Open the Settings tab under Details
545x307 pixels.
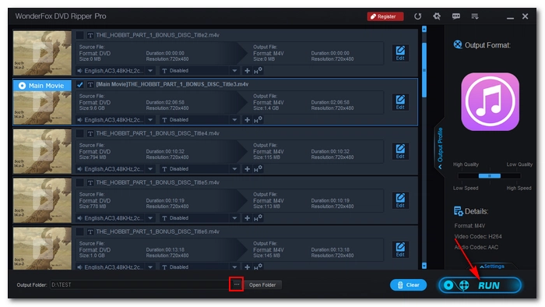coord(492,266)
